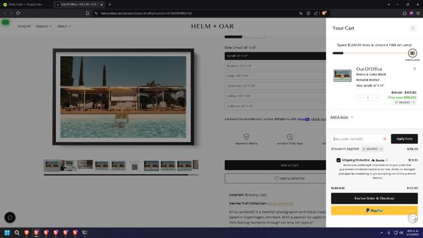Open the Route info icon
423x238 pixels.
point(387,160)
